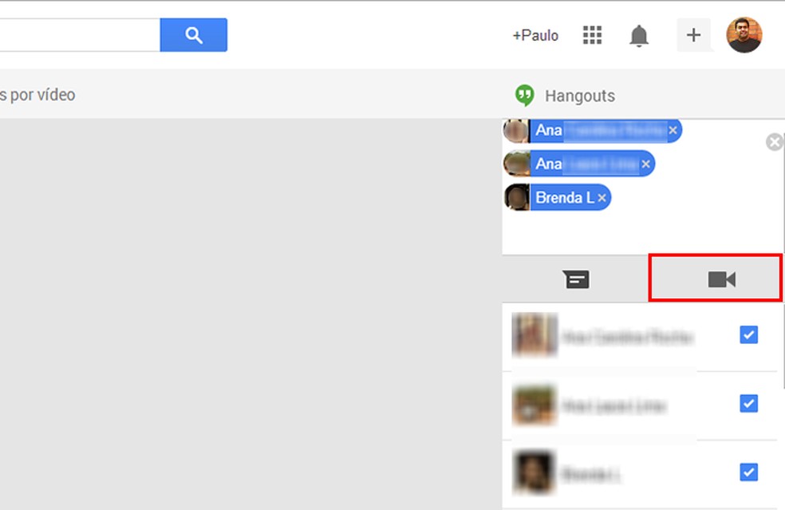The height and width of the screenshot is (510, 785).
Task: Click the blue search magnifier button
Action: click(x=193, y=35)
